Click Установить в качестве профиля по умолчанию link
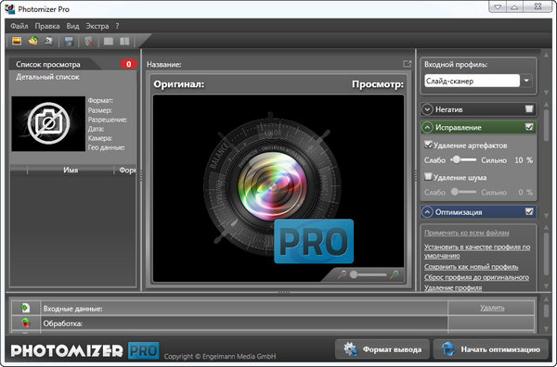The width and height of the screenshot is (557, 367). click(x=477, y=251)
